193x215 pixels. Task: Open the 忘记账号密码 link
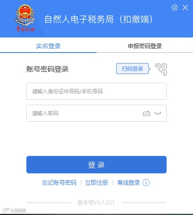[59, 183]
